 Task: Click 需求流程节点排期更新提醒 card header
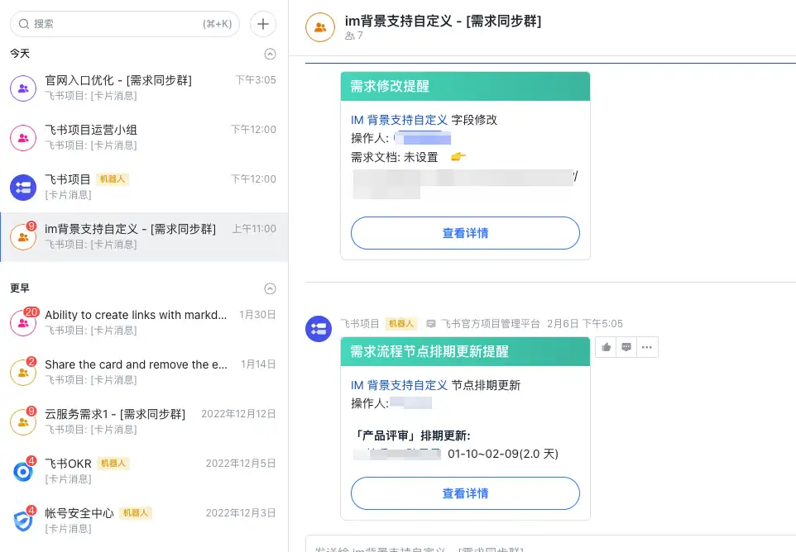(x=465, y=352)
